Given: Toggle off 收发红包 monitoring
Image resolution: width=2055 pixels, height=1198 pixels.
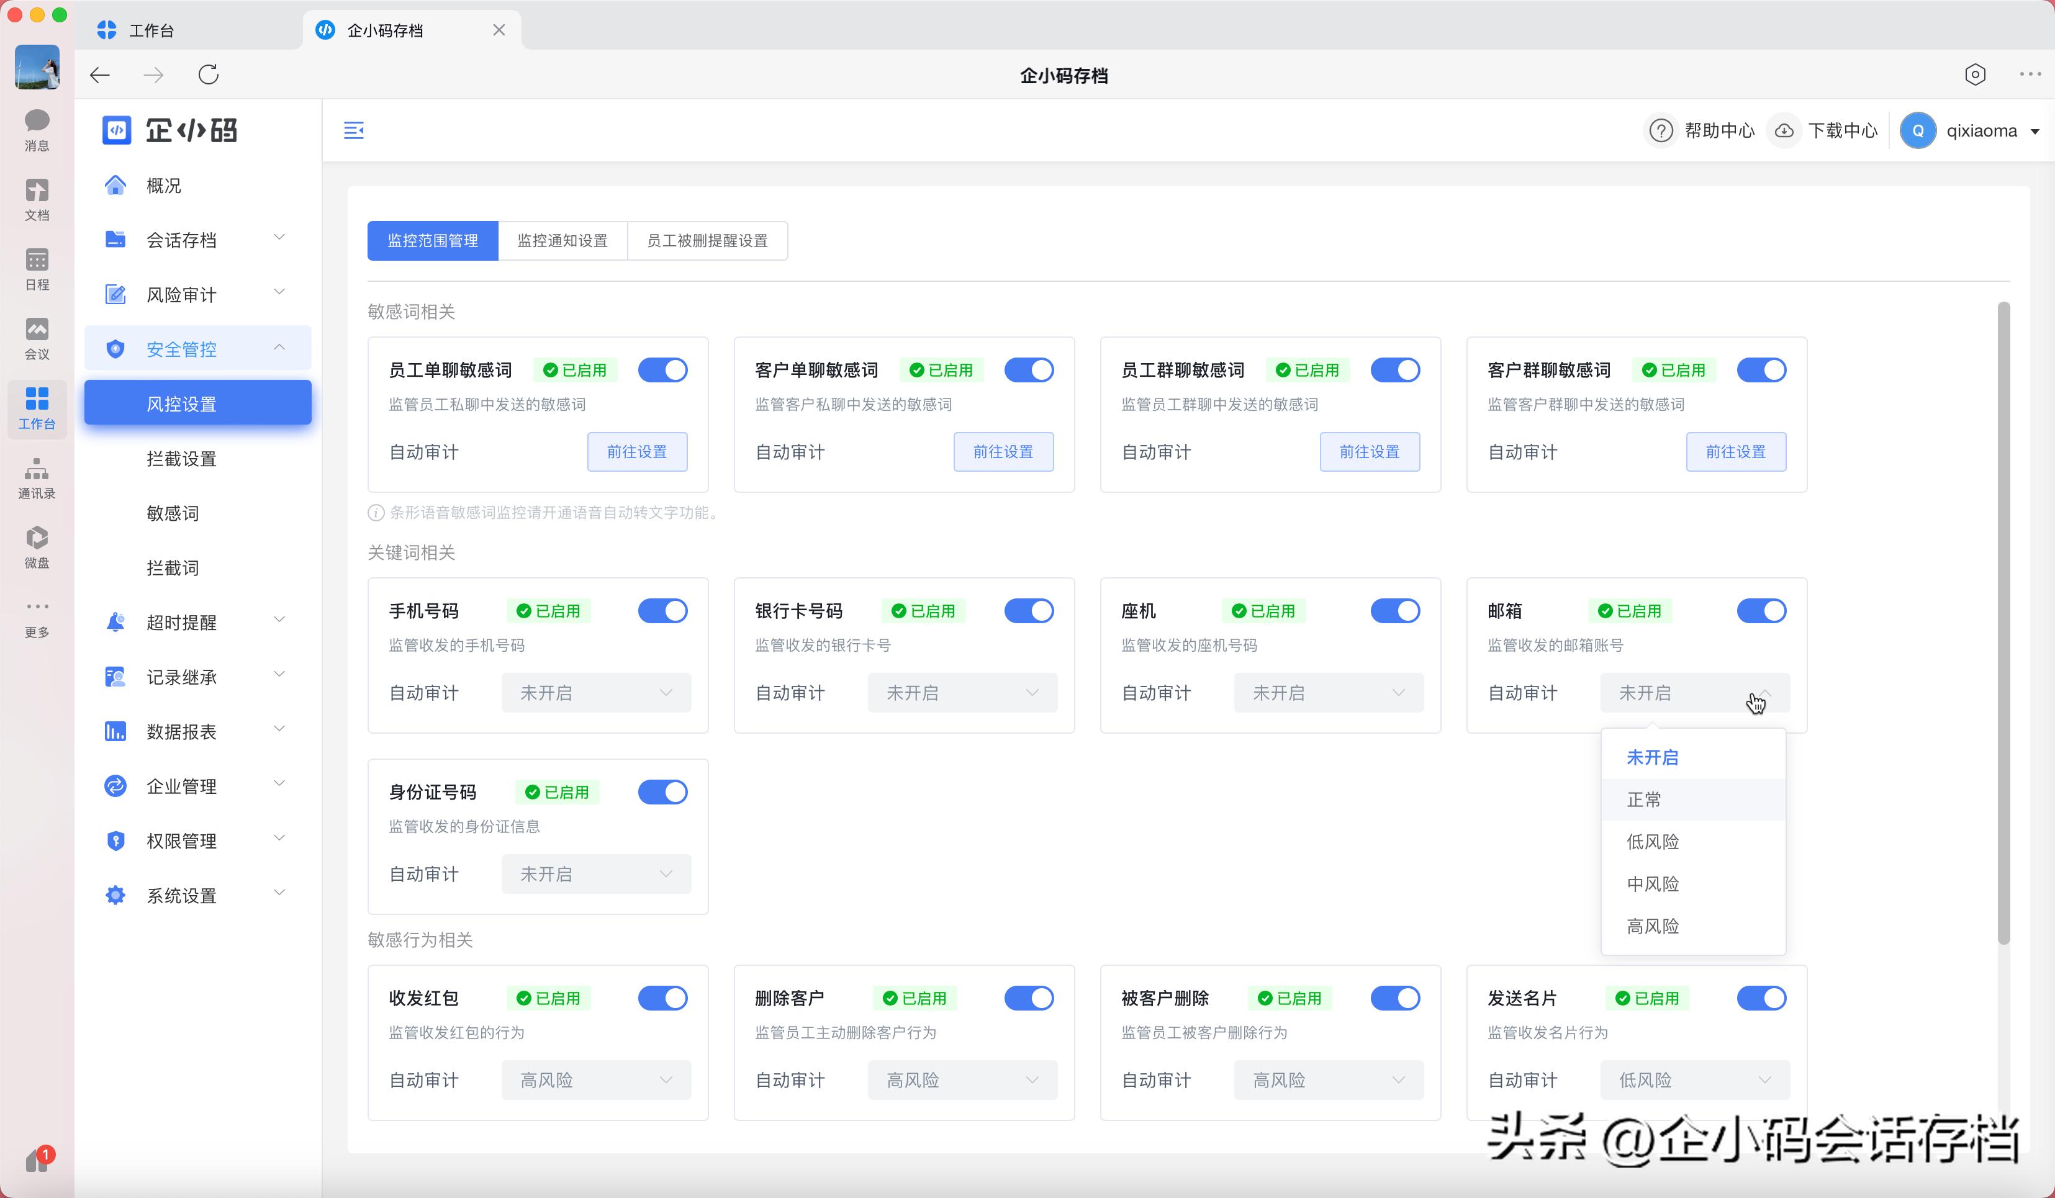Looking at the screenshot, I should click(x=663, y=998).
